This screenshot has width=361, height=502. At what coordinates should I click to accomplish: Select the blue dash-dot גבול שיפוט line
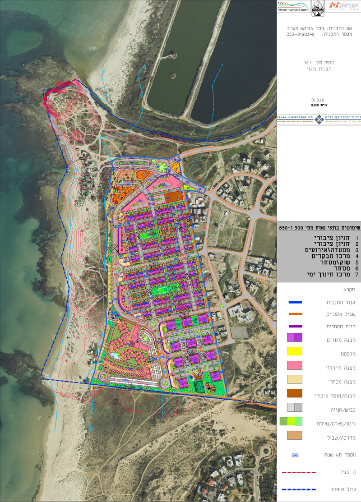pos(299,489)
